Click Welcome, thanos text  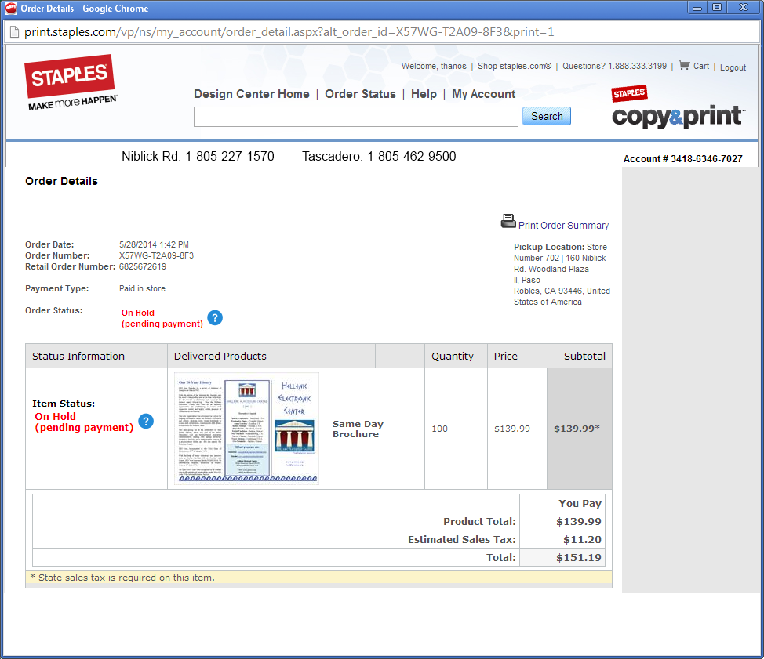click(x=434, y=66)
